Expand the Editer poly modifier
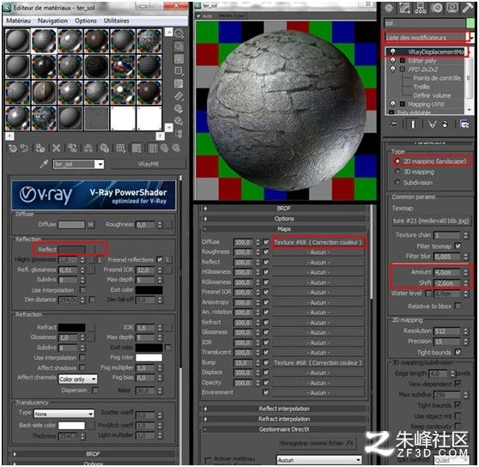Screen dimensions: 479x467 (x=403, y=60)
